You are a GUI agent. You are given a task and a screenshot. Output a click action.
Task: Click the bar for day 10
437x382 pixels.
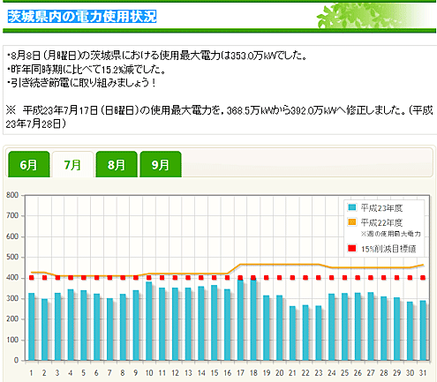tap(149, 321)
